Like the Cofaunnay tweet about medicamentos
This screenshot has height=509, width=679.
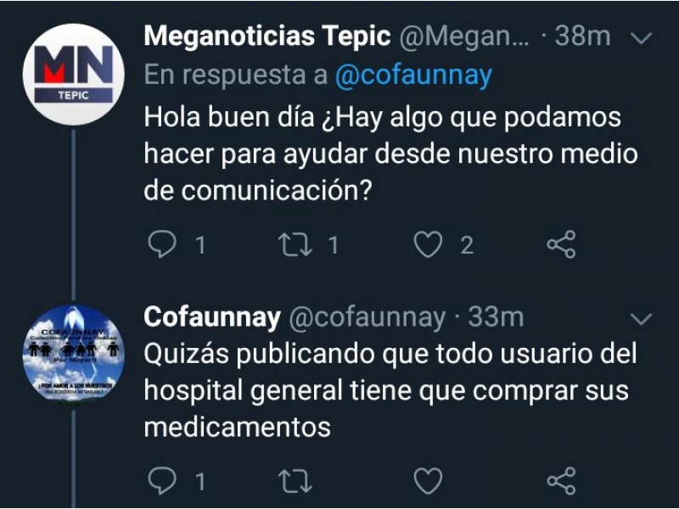(x=428, y=481)
